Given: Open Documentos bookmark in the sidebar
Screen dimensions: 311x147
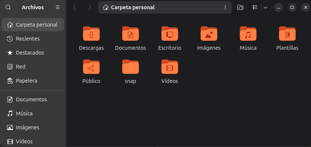Looking at the screenshot, I should 33,99.
